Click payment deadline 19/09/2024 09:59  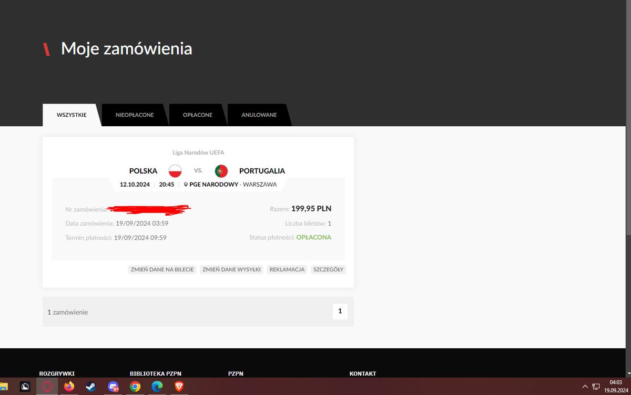point(140,237)
